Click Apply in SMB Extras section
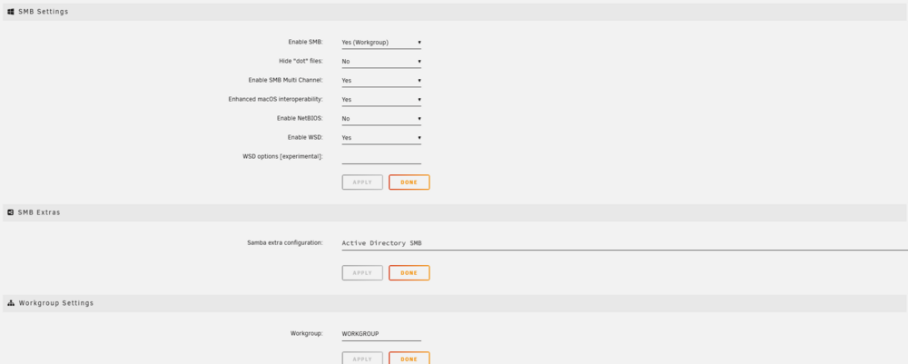 coord(362,272)
